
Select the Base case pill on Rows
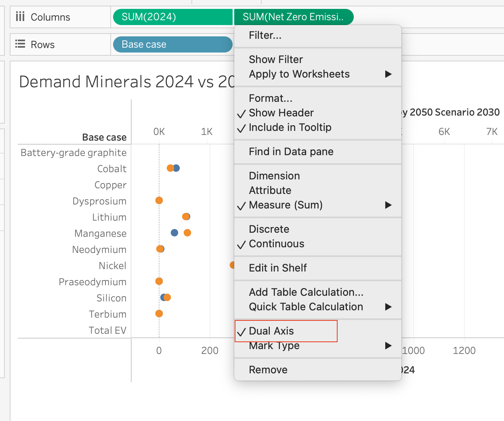pos(173,44)
